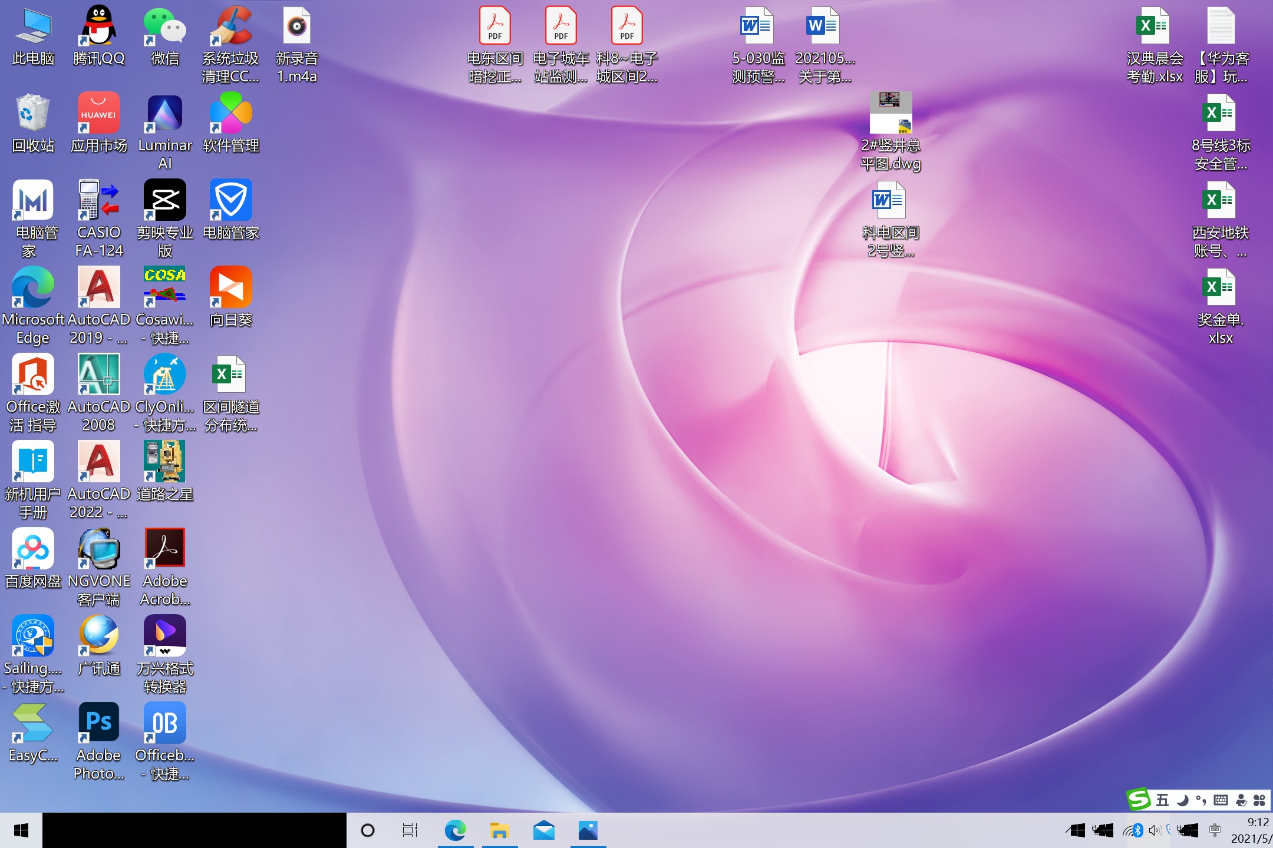This screenshot has height=848, width=1273.
Task: Open the HUAWEI 应用市场 shortcut
Action: (98, 124)
